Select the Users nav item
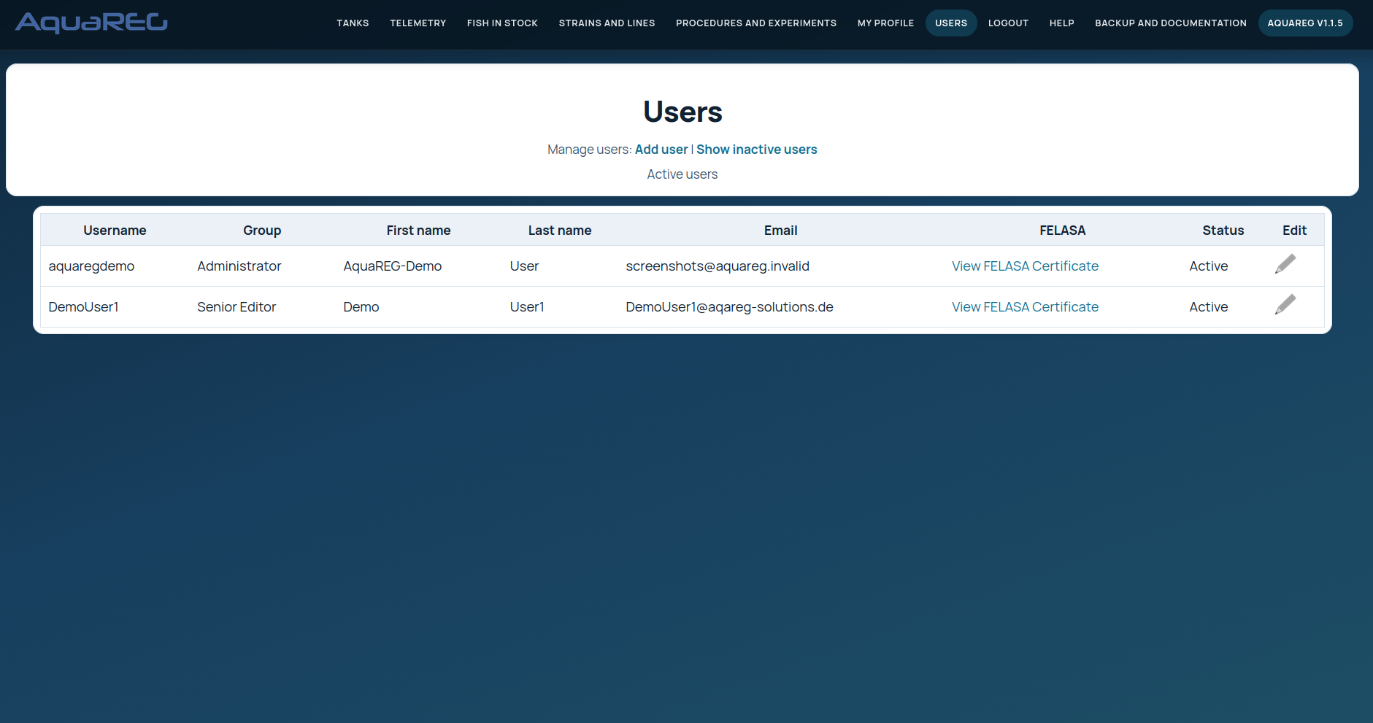1373x723 pixels. coord(951,23)
